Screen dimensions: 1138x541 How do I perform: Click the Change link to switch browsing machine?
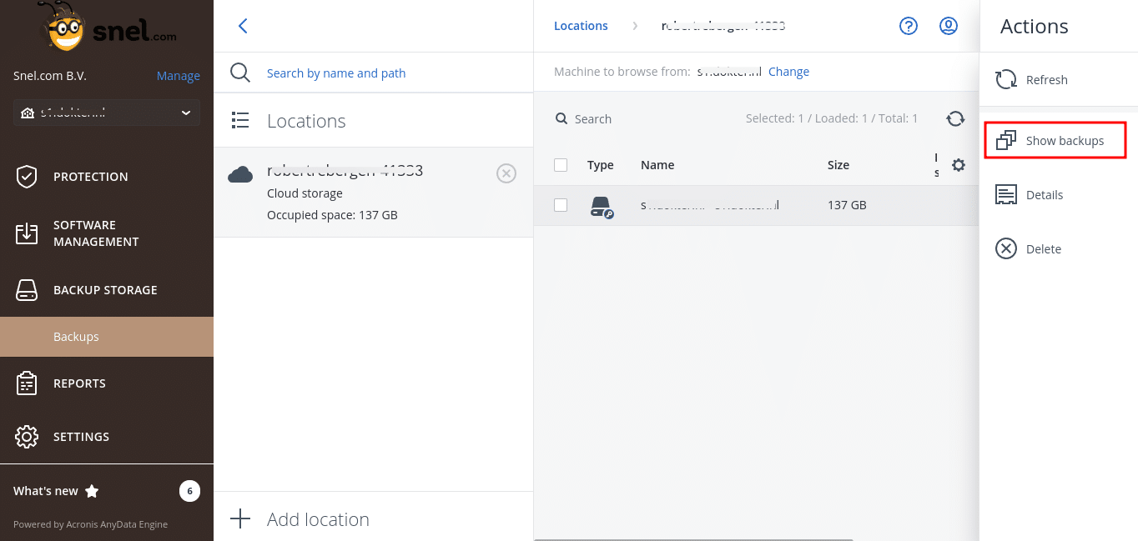788,71
